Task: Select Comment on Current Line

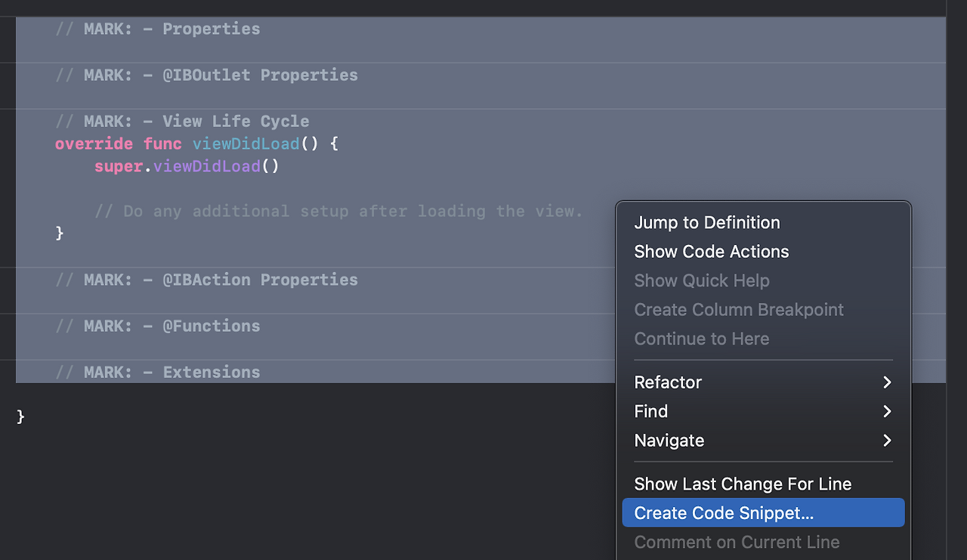Action: [x=737, y=542]
